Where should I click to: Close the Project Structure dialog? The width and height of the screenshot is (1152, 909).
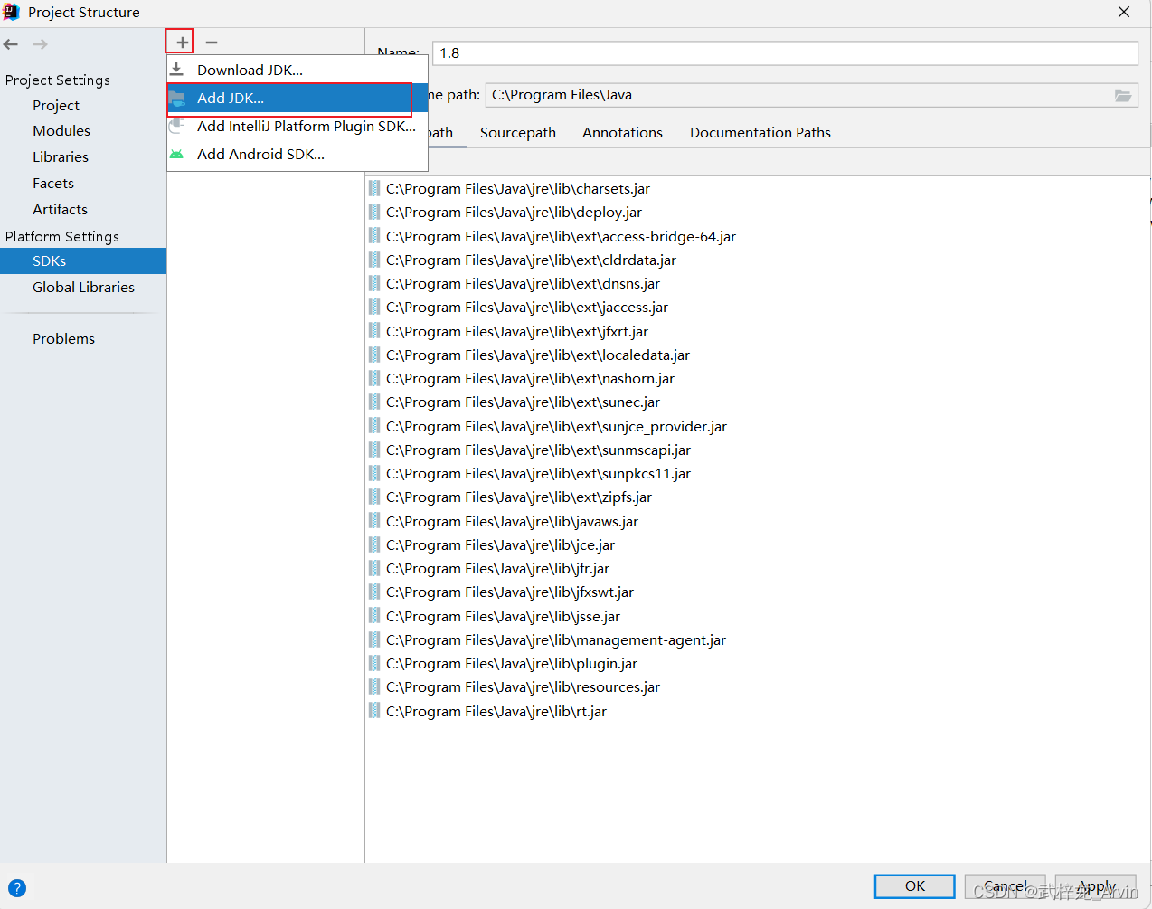coord(1124,12)
